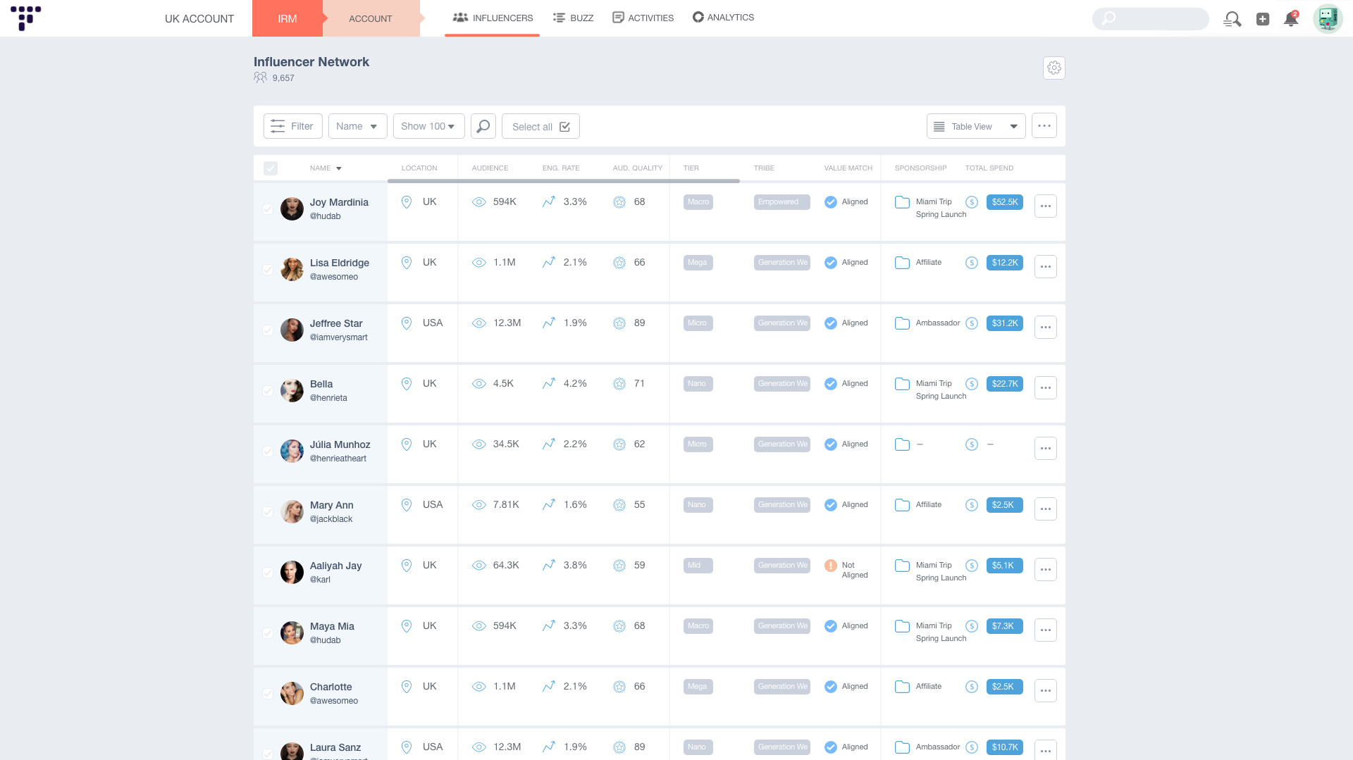
Task: Open the Table View dropdown
Action: pyautogui.click(x=976, y=126)
